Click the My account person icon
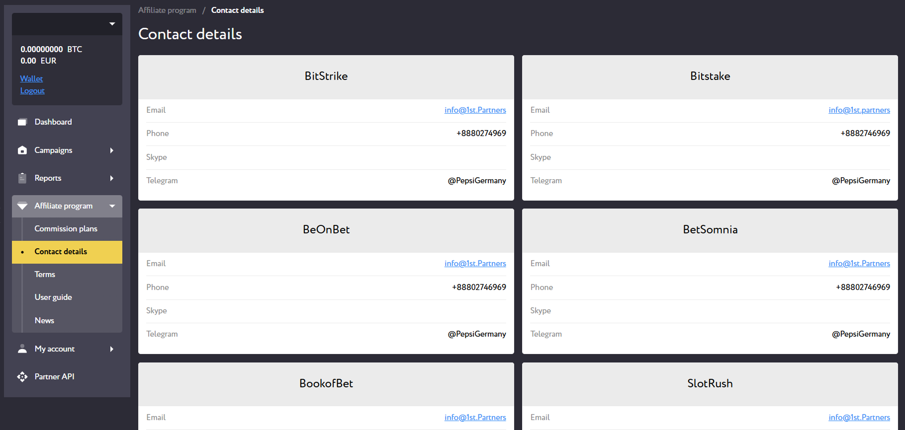This screenshot has height=430, width=905. pyautogui.click(x=22, y=349)
